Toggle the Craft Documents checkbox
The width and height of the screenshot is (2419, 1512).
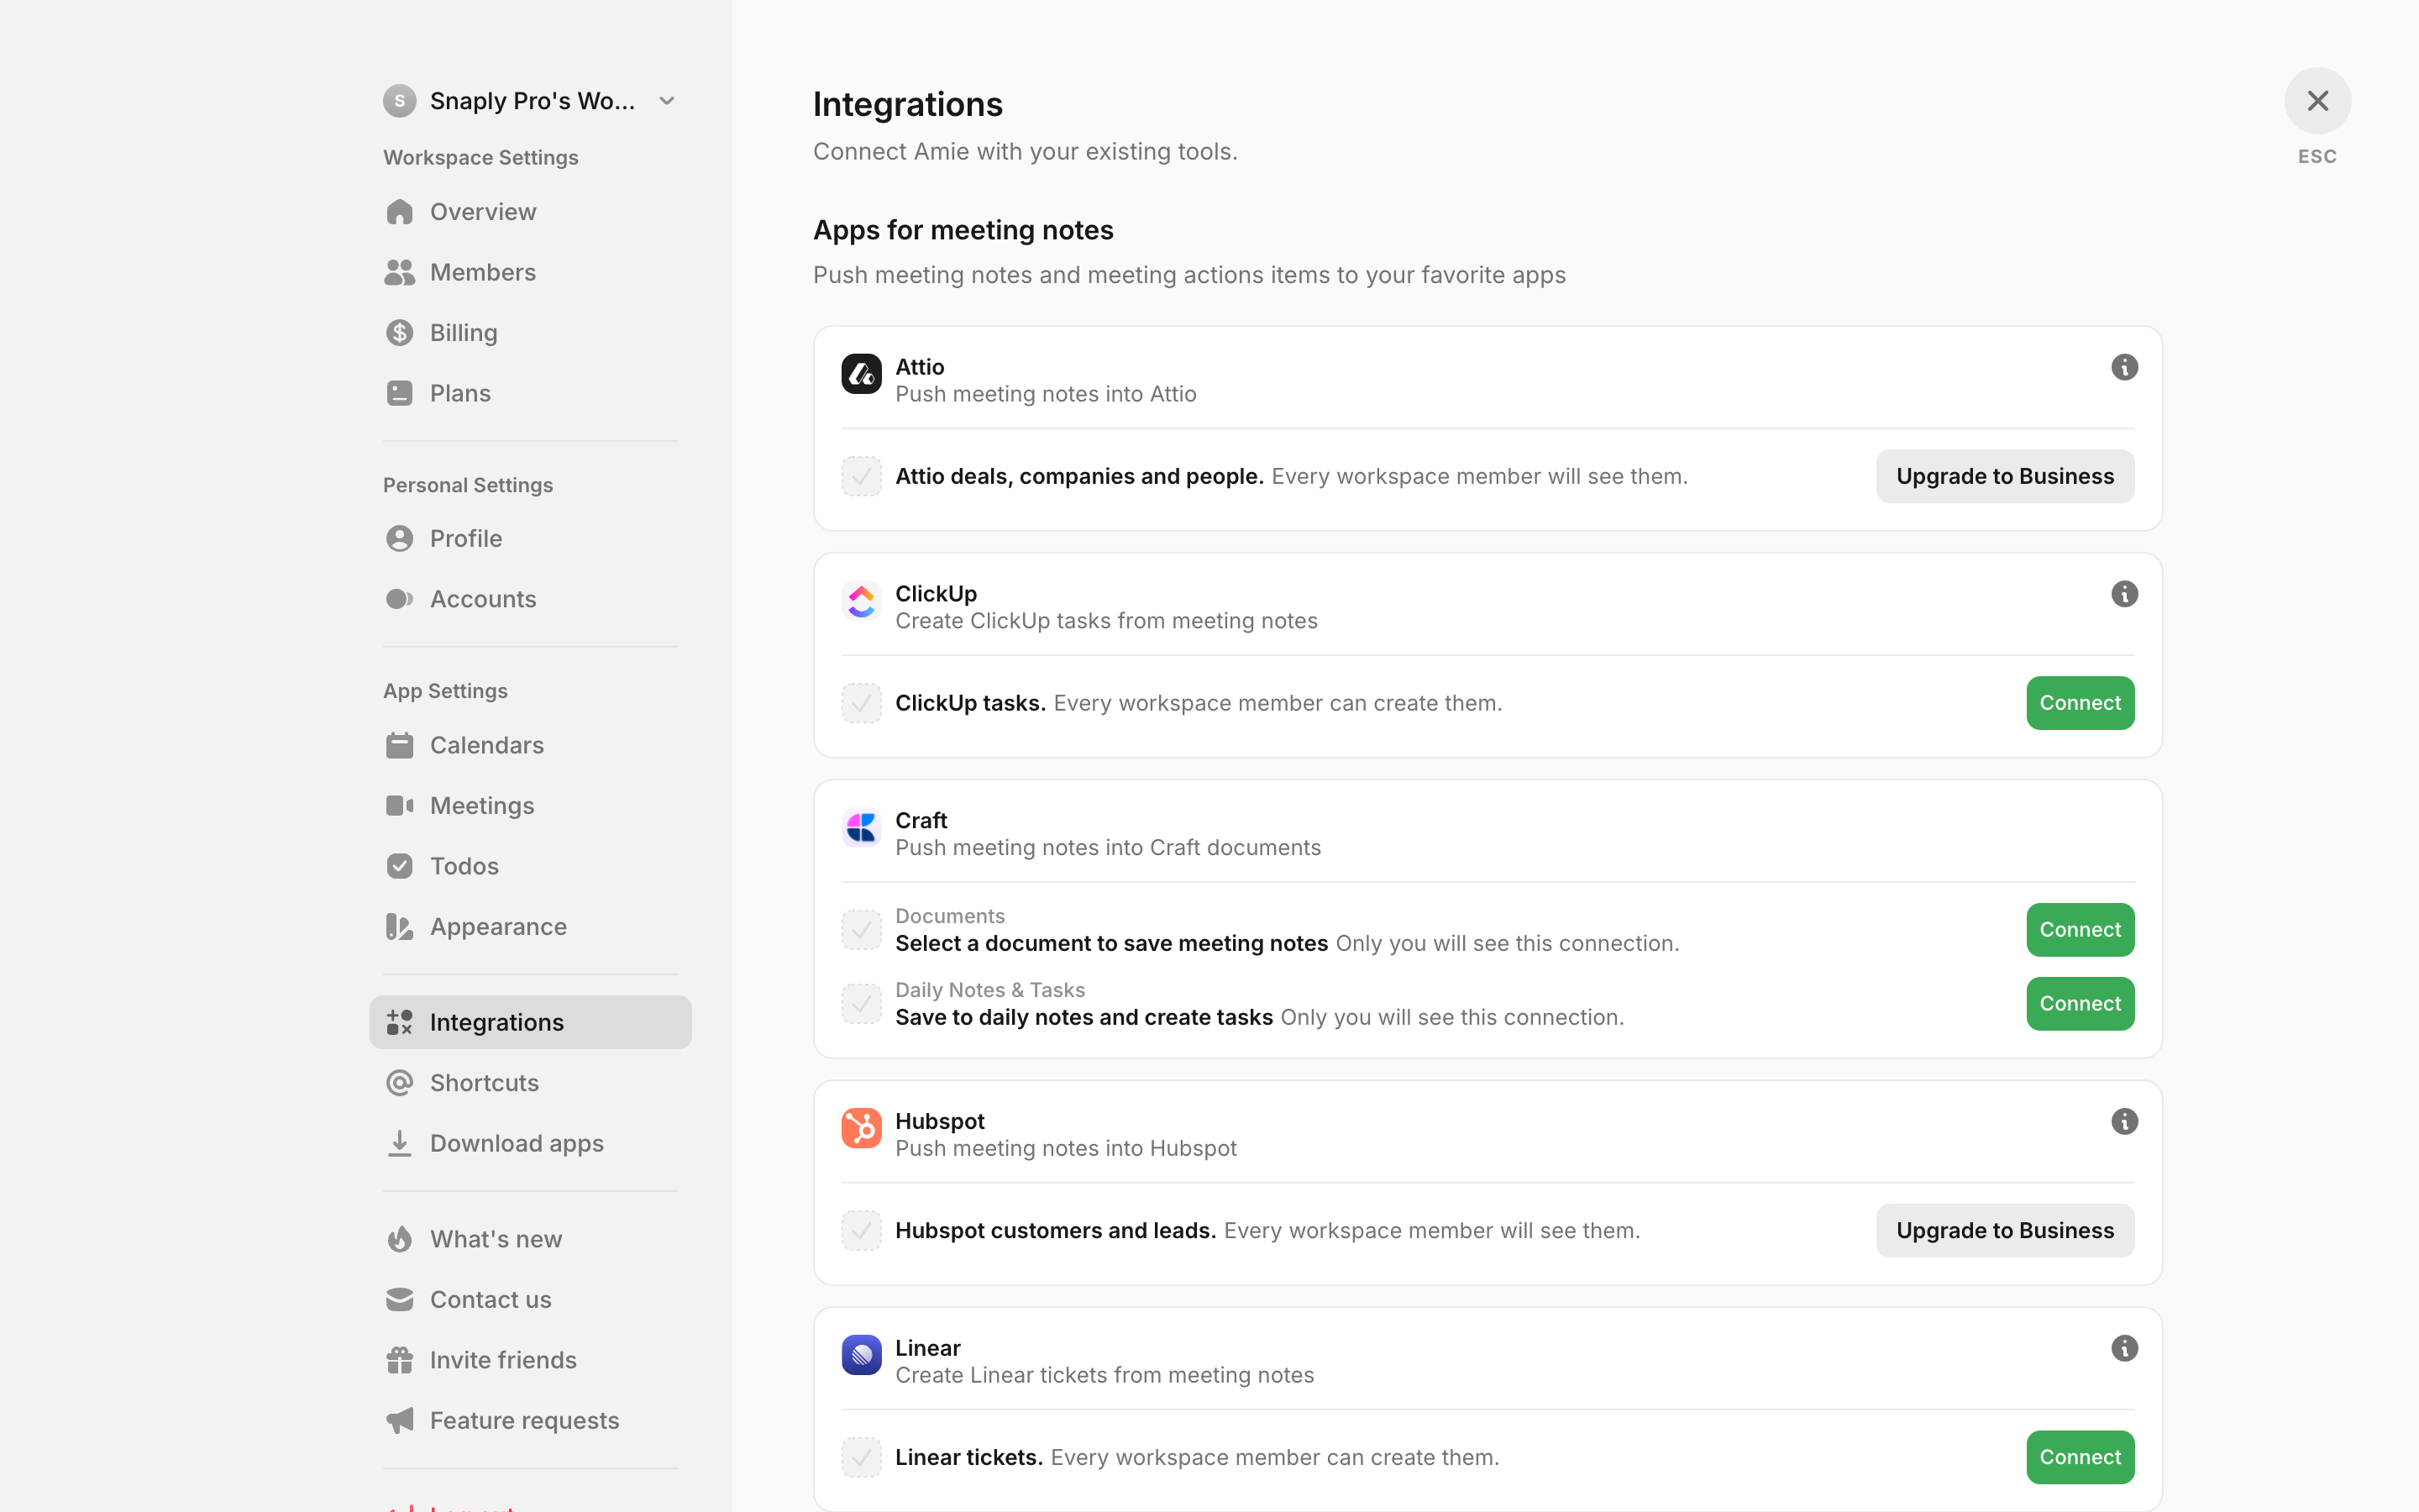(x=861, y=930)
